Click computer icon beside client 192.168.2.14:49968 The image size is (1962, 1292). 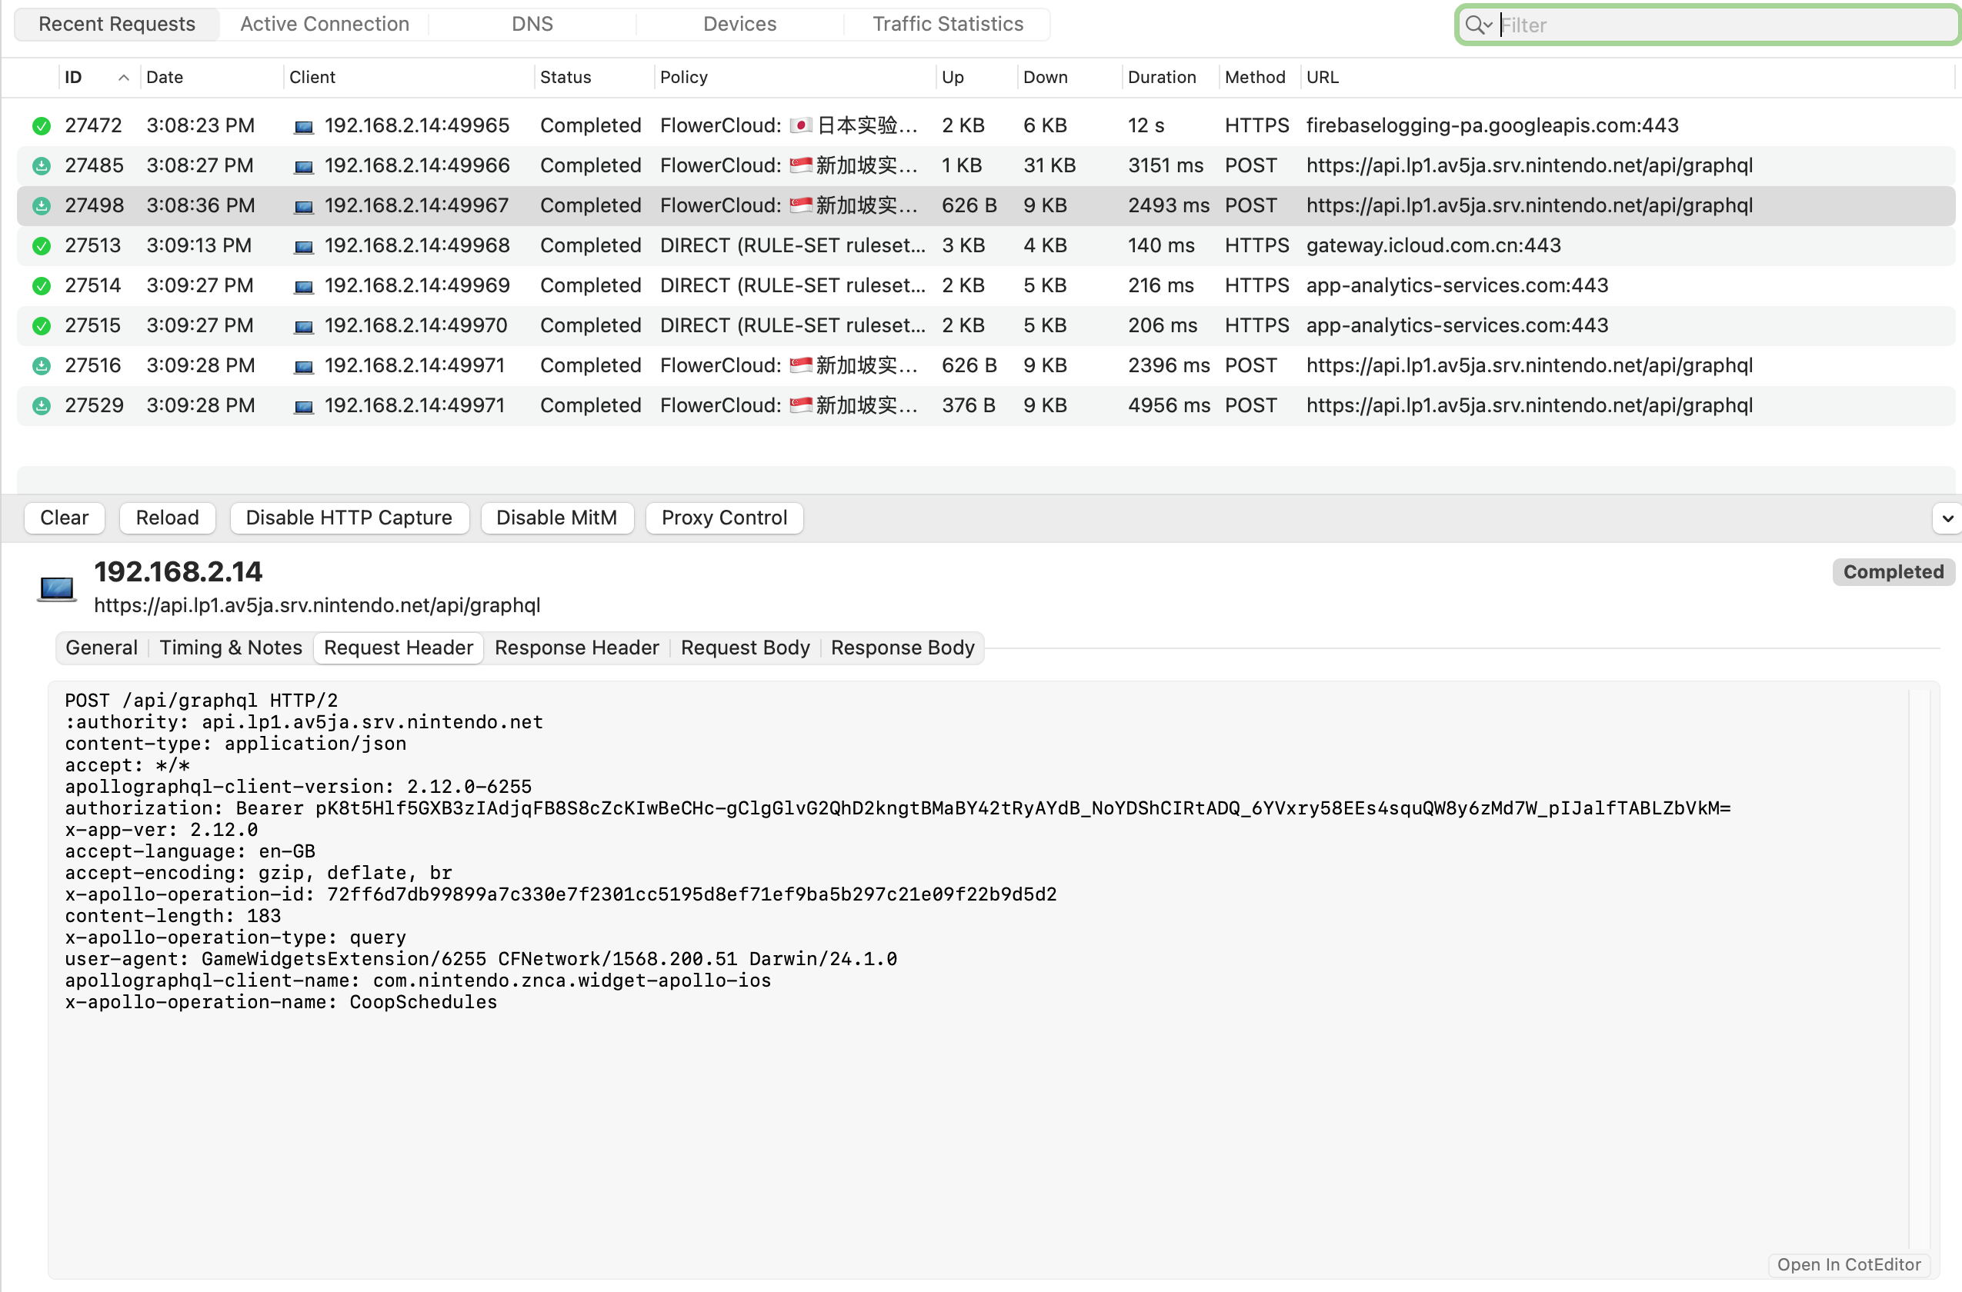(x=303, y=246)
